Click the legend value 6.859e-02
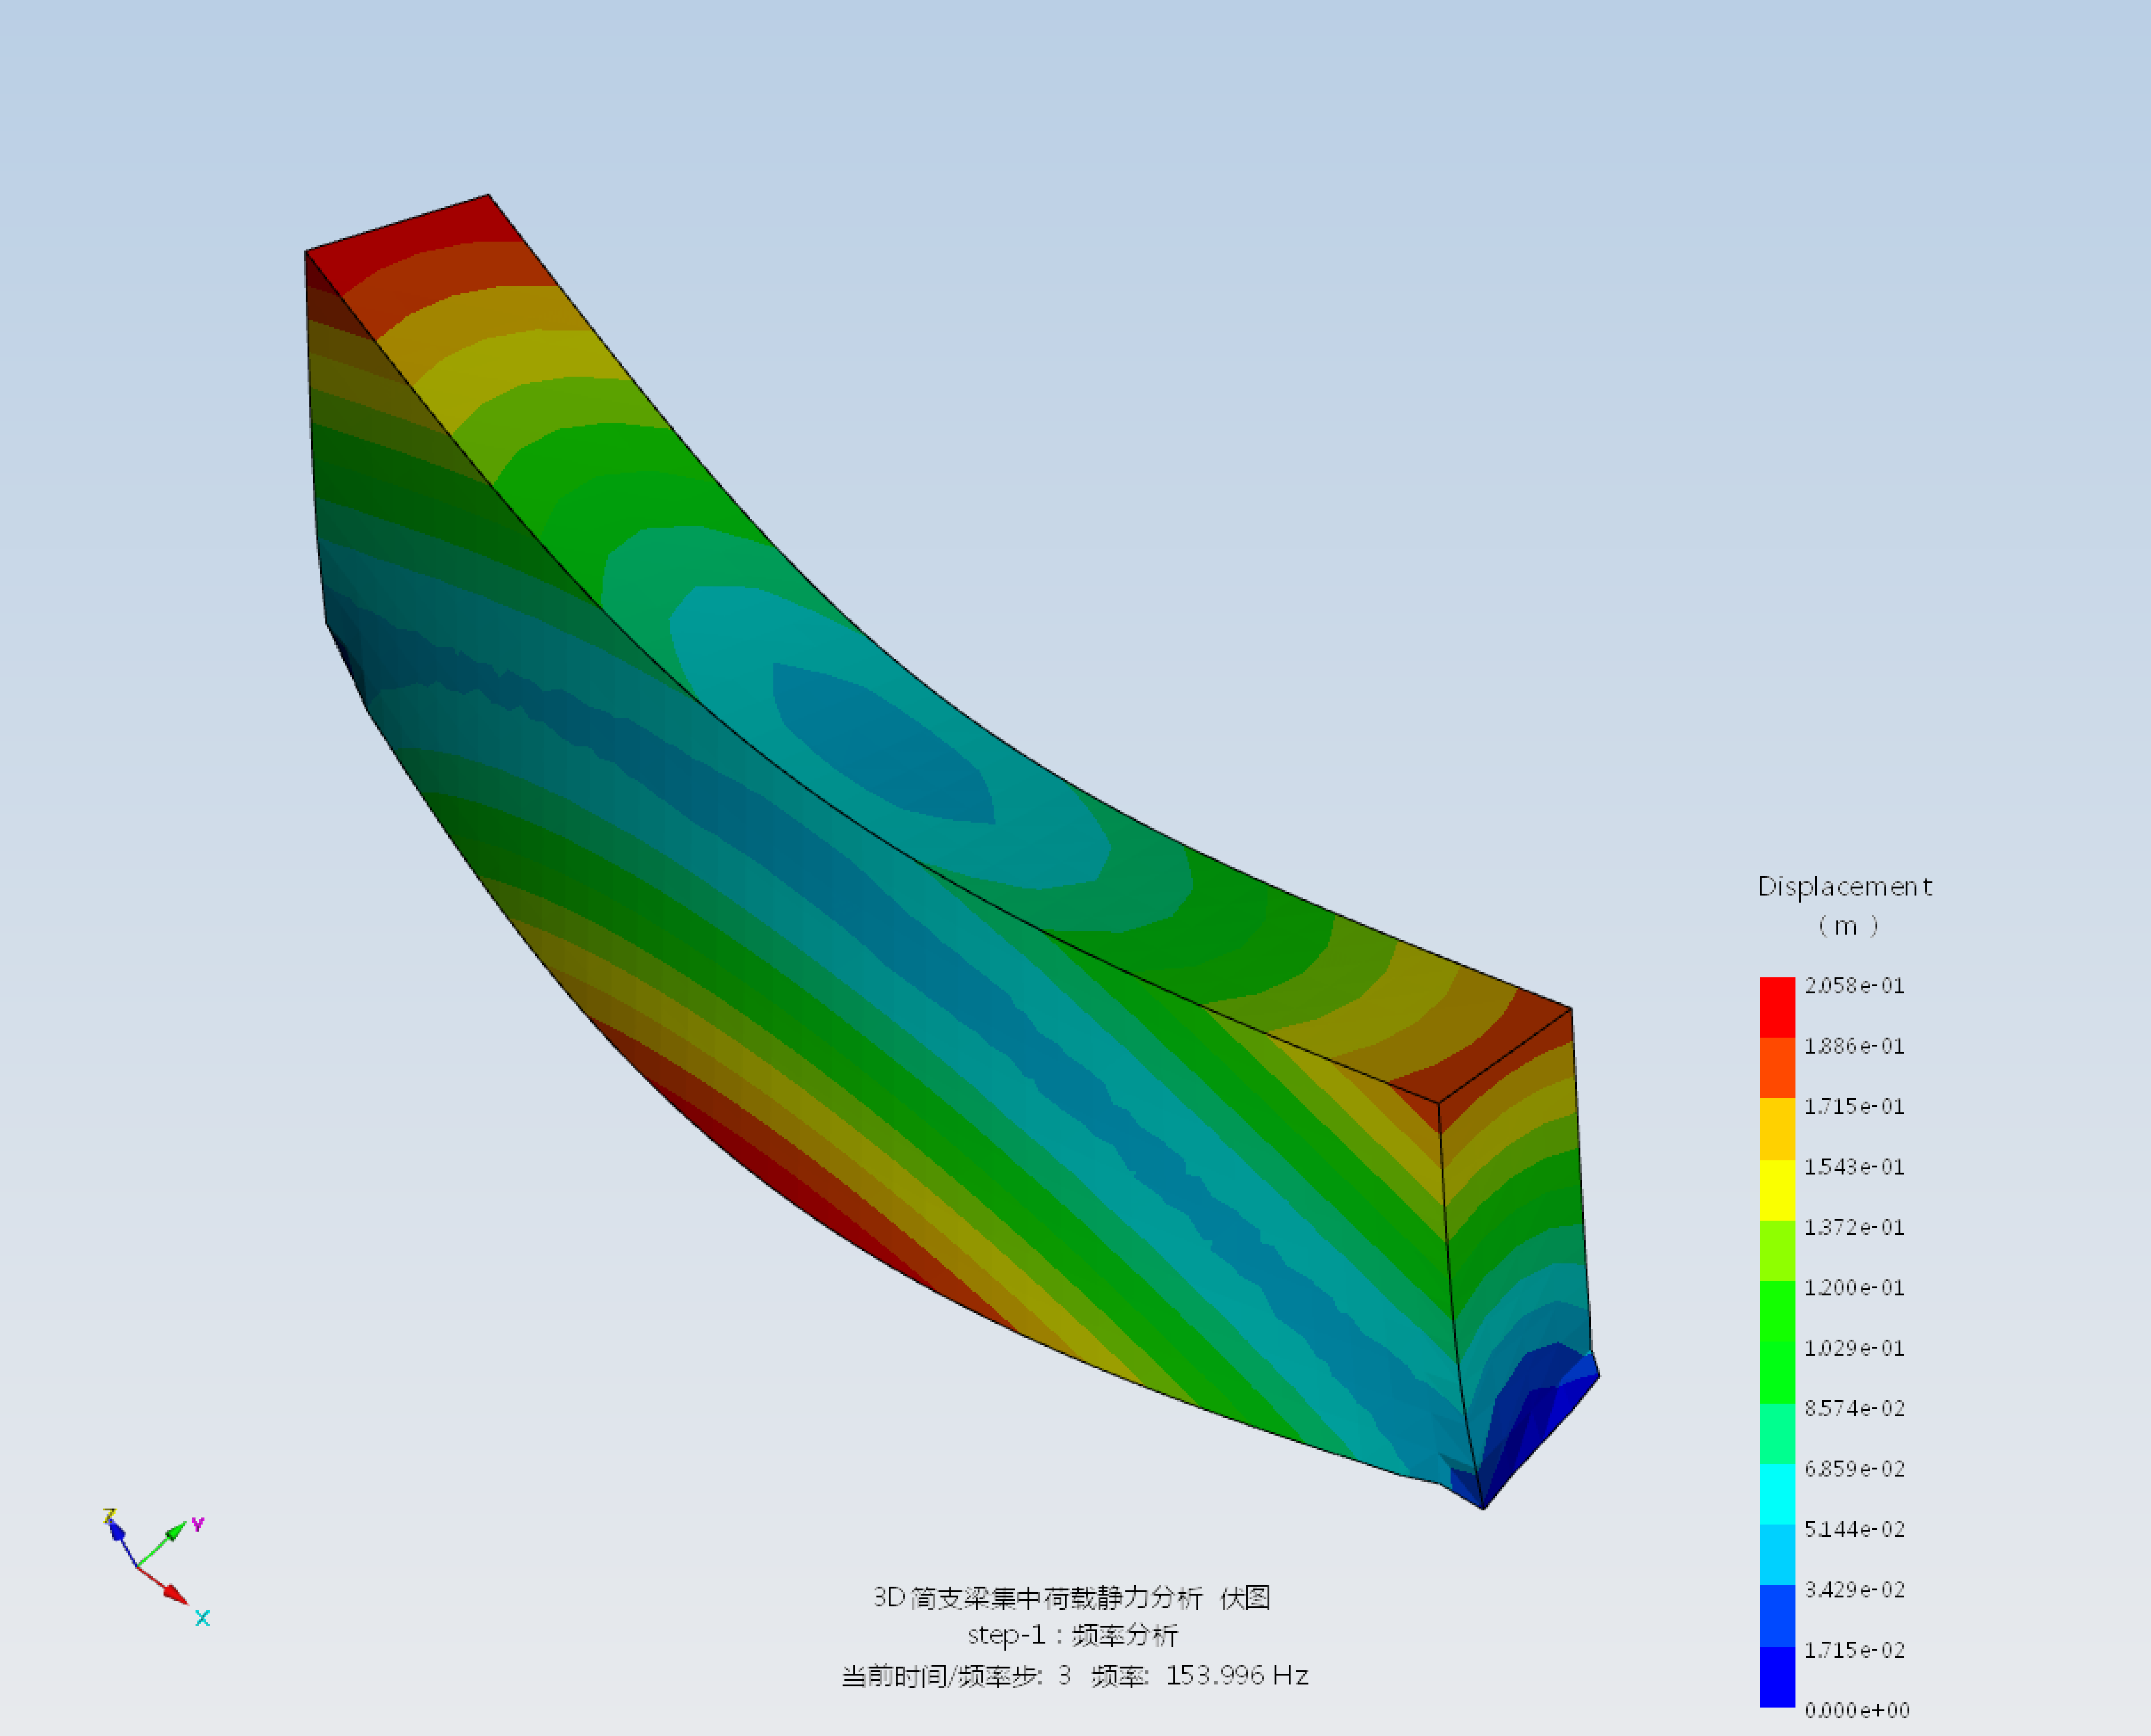 point(1854,1468)
